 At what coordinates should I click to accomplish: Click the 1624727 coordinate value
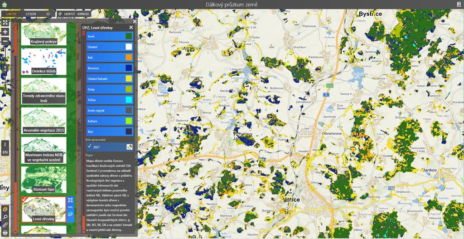coord(69,14)
